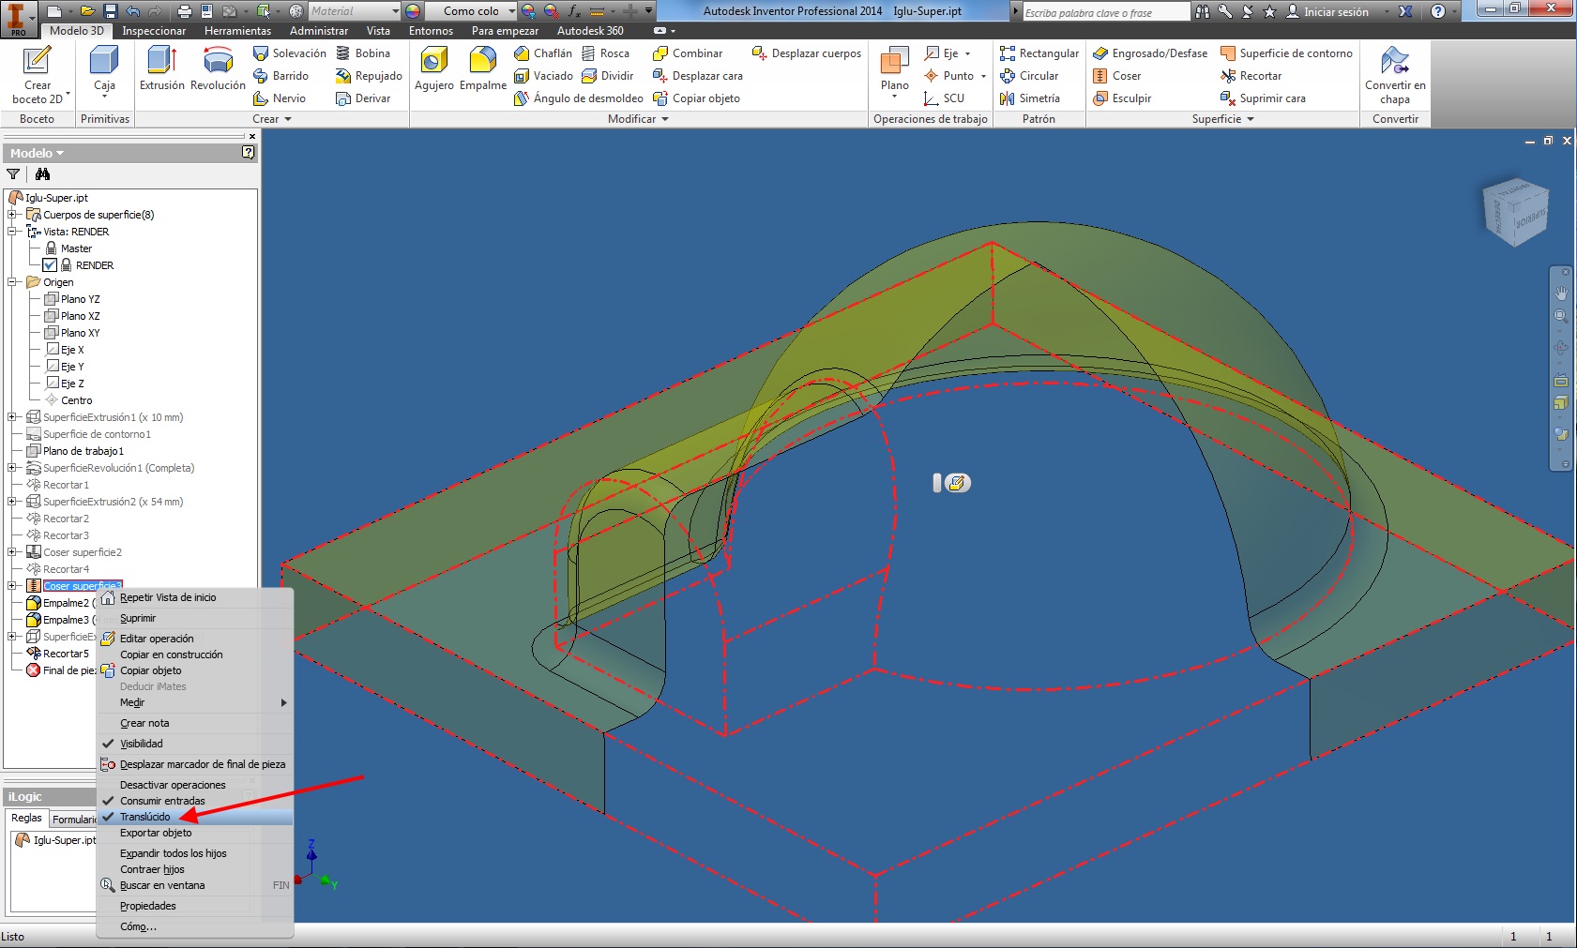The height and width of the screenshot is (948, 1577).
Task: Expand SuperficieExtrusión1 node
Action: [12, 417]
